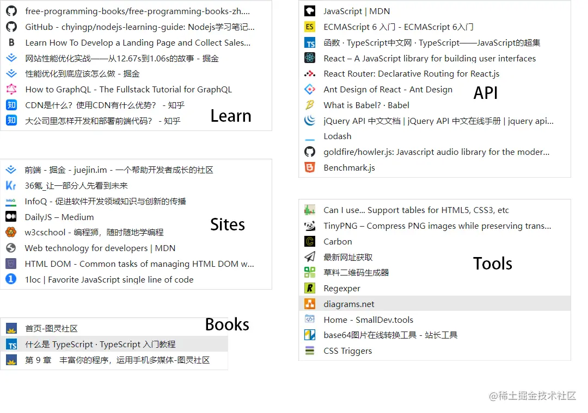The height and width of the screenshot is (413, 588).
Task: Open 首页-图灵社区 bookmark
Action: (51, 328)
